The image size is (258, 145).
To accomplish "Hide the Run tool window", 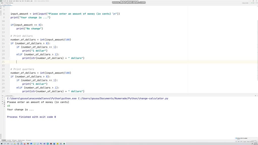I will coord(257,96).
